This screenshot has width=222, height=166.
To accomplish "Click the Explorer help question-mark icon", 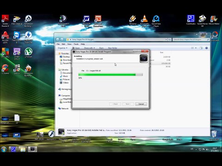I will 207,48.
